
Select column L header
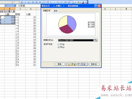tap(116, 9)
